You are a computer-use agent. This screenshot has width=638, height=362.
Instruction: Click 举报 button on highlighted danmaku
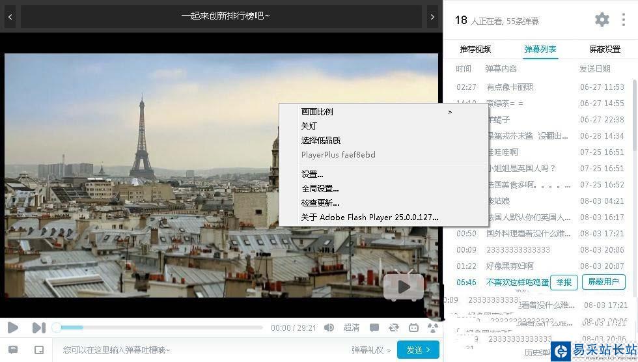pos(564,283)
